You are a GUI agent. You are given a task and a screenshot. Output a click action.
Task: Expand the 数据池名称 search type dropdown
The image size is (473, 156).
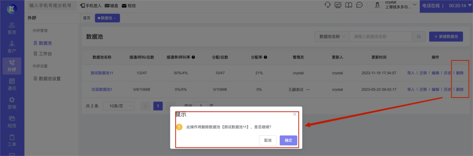[331, 37]
